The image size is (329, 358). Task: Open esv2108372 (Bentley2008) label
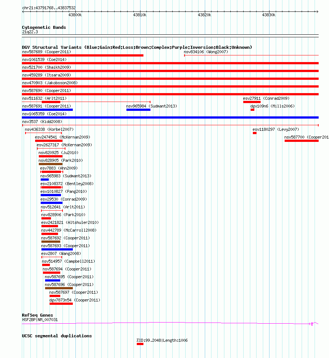coord(67,184)
